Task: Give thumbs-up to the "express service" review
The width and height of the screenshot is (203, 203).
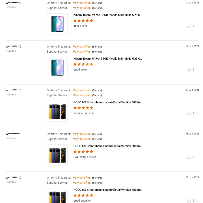Action: 189,114
